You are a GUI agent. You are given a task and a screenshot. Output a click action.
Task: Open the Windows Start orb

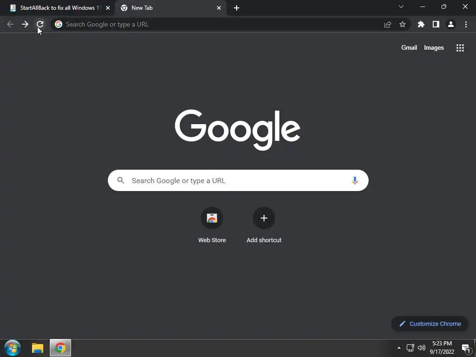tap(13, 348)
